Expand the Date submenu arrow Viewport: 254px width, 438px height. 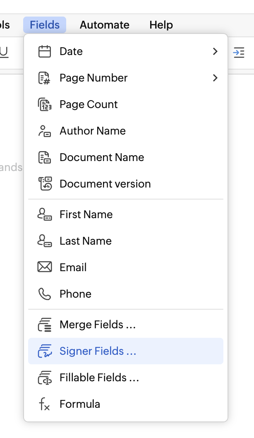point(215,51)
